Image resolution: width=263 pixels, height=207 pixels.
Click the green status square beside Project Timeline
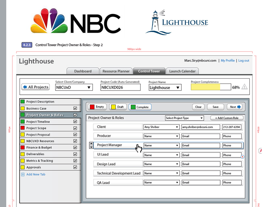point(22,121)
